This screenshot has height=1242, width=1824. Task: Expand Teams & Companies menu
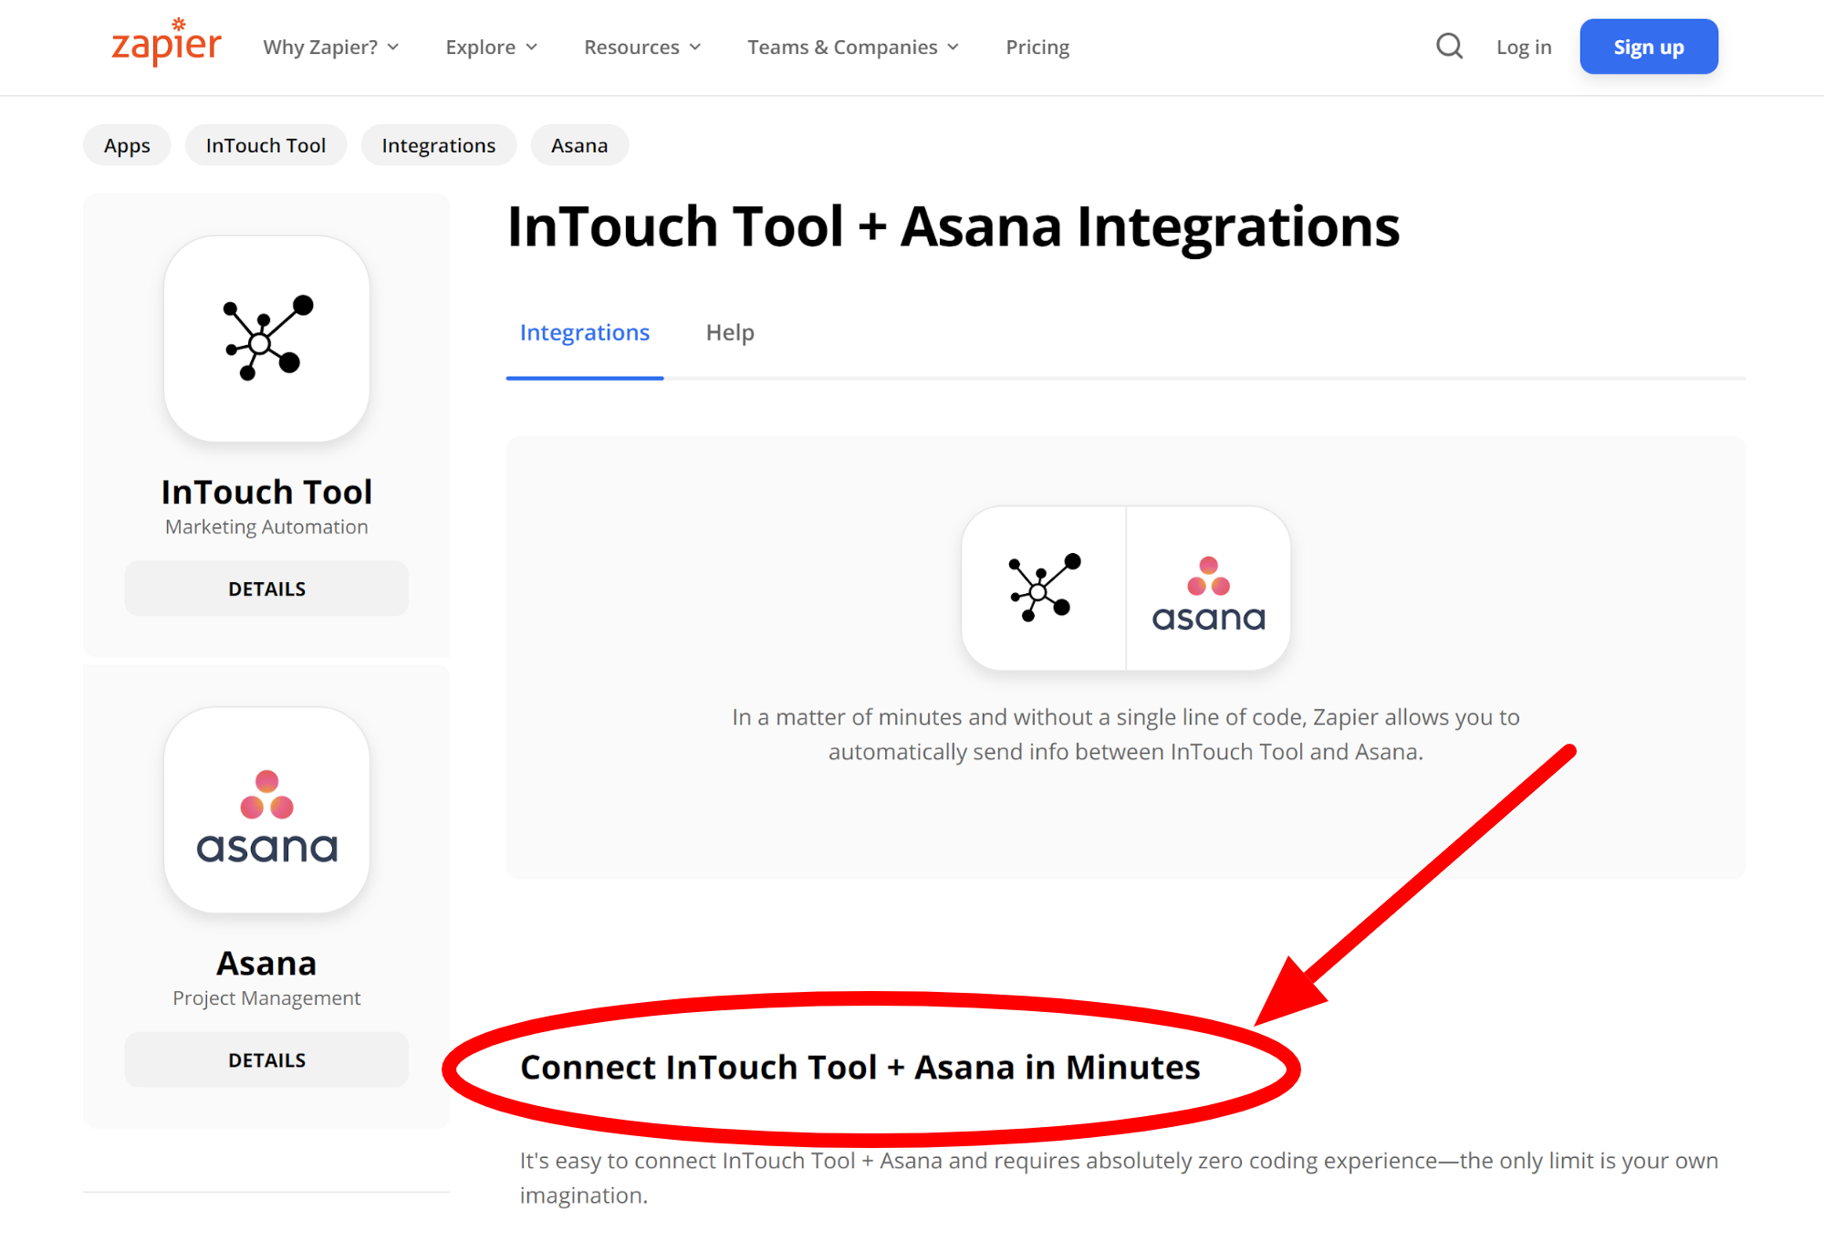point(853,47)
